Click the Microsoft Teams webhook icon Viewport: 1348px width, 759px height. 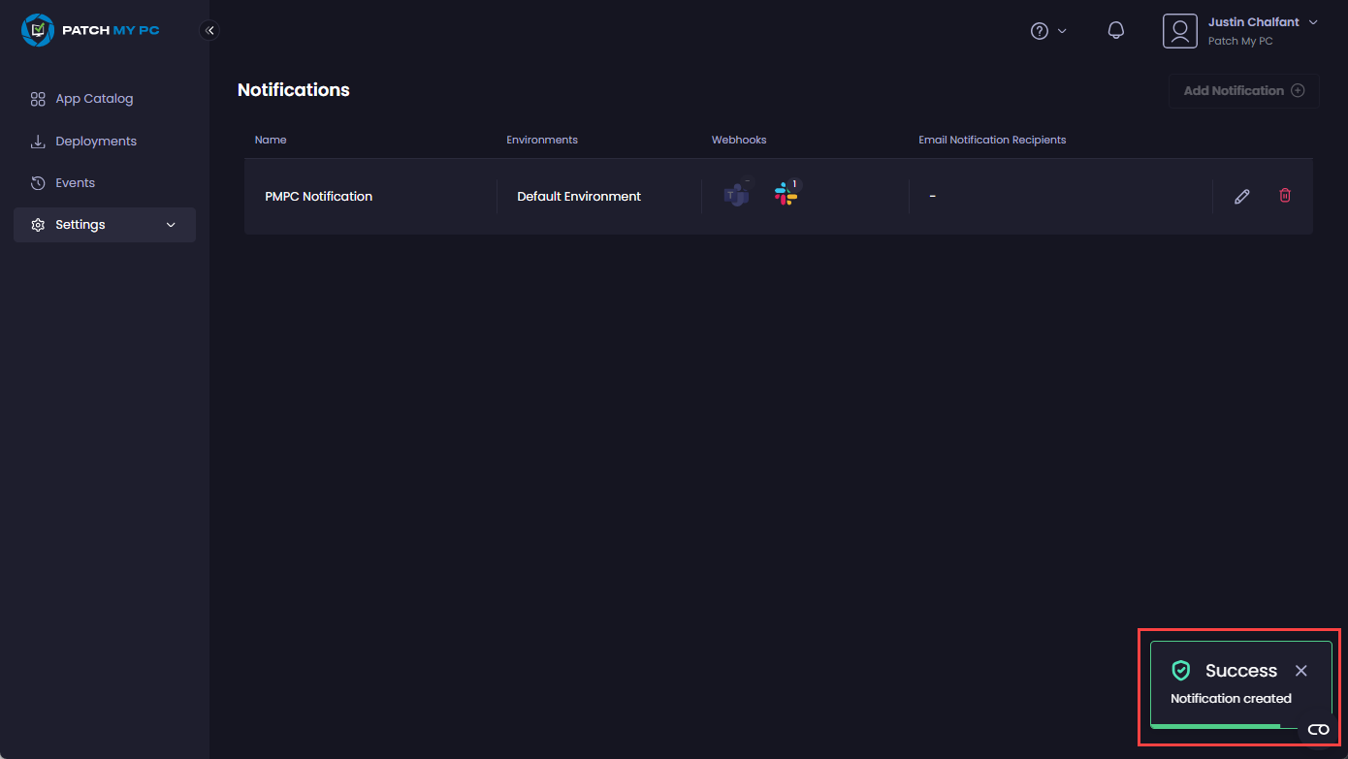736,195
